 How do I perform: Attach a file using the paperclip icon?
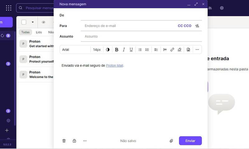(x=171, y=141)
